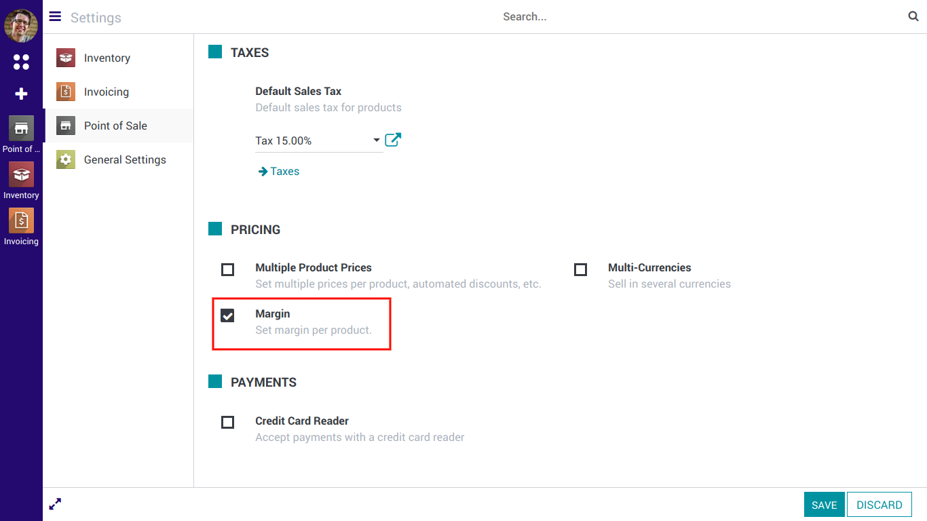Click the hamburger menu icon
This screenshot has height=521, width=927.
point(55,17)
